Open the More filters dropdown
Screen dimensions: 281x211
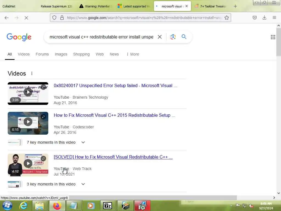[133, 54]
